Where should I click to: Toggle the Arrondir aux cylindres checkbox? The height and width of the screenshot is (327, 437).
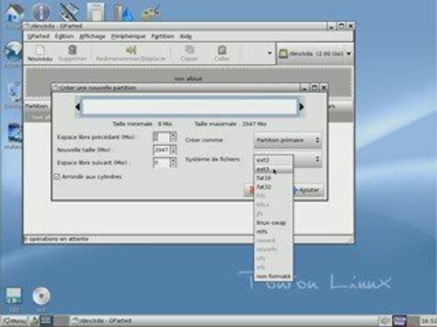point(56,177)
